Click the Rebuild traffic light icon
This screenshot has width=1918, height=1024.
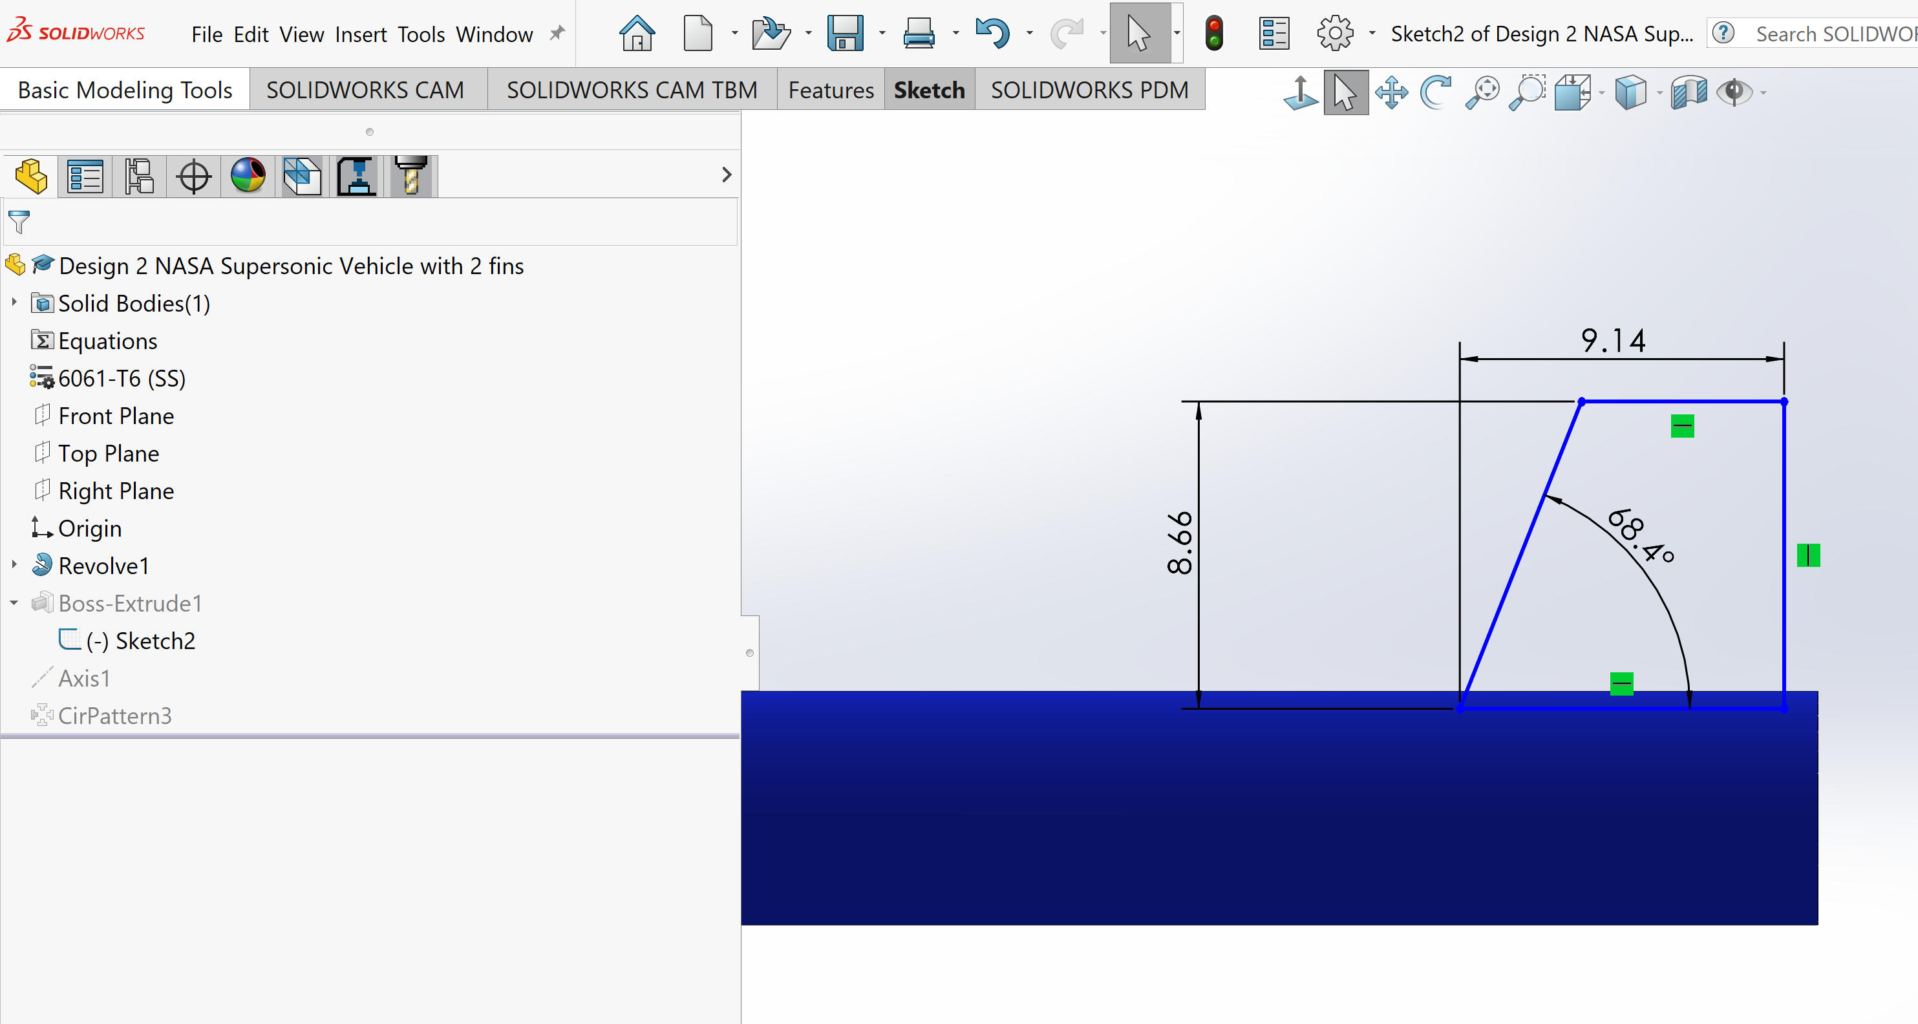pyautogui.click(x=1215, y=34)
